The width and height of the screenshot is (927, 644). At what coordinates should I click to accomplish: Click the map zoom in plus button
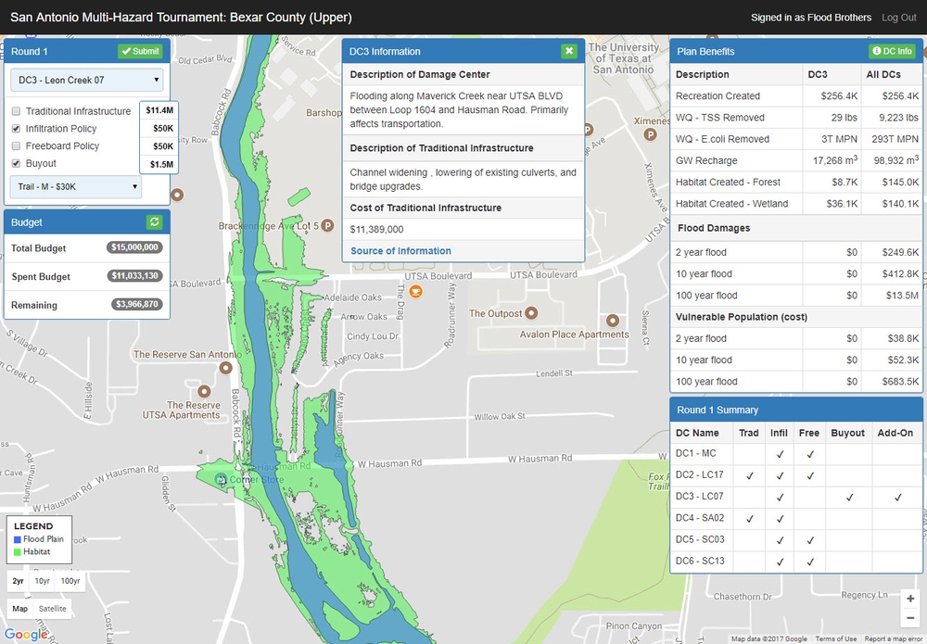tap(911, 599)
